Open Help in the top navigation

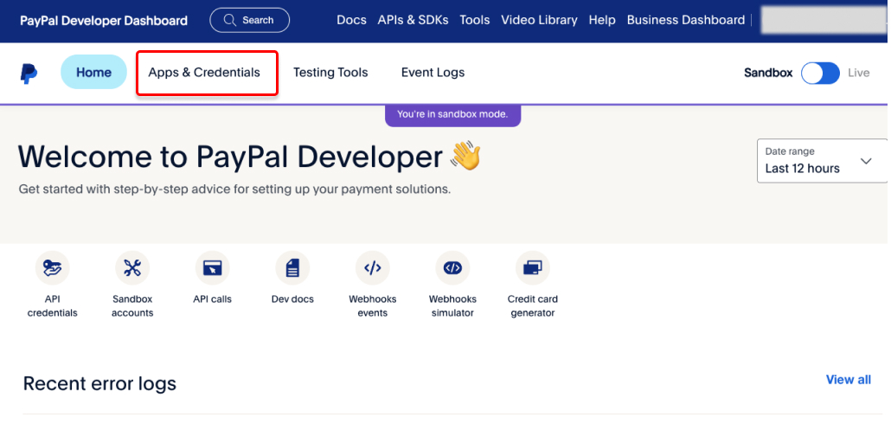click(x=602, y=20)
